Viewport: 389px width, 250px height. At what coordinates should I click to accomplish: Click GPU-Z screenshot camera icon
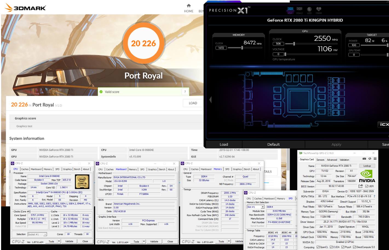364,158
